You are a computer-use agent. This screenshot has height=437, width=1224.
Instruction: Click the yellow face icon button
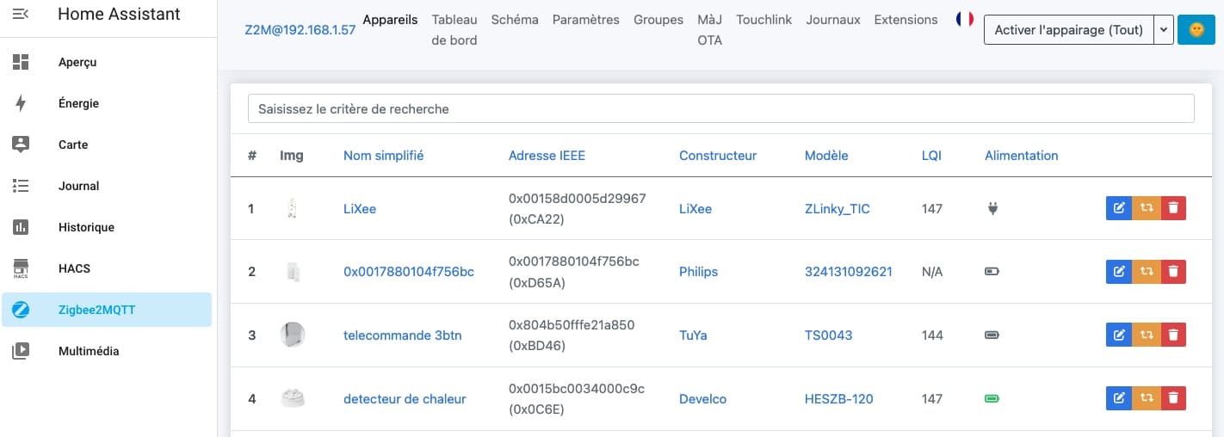[x=1196, y=30]
